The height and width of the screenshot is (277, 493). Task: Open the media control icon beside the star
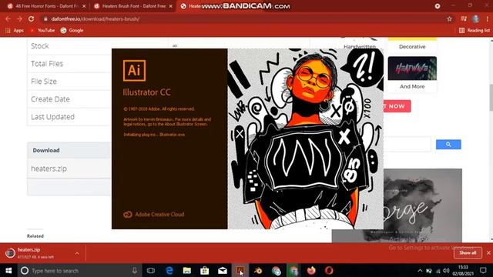click(x=464, y=18)
